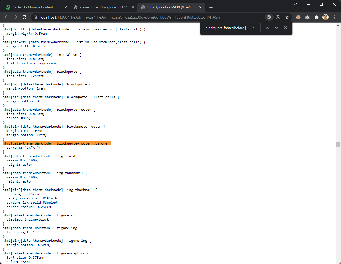Screen dimensions: 341x264
Task: Click the vertical scrollbar thumb
Action: pyautogui.click(x=338, y=145)
